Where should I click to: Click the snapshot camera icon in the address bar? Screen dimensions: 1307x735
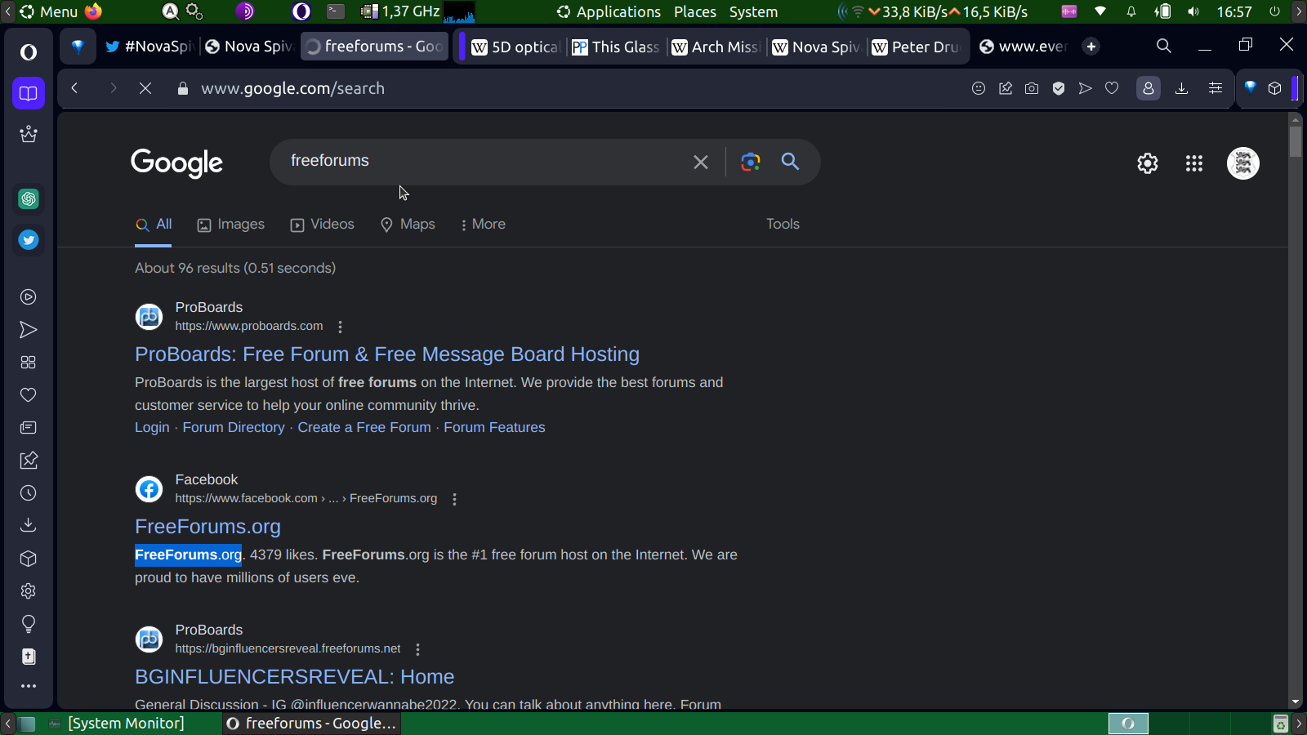(1032, 88)
